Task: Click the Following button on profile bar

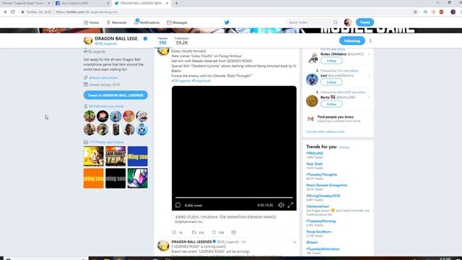Action: click(352, 40)
